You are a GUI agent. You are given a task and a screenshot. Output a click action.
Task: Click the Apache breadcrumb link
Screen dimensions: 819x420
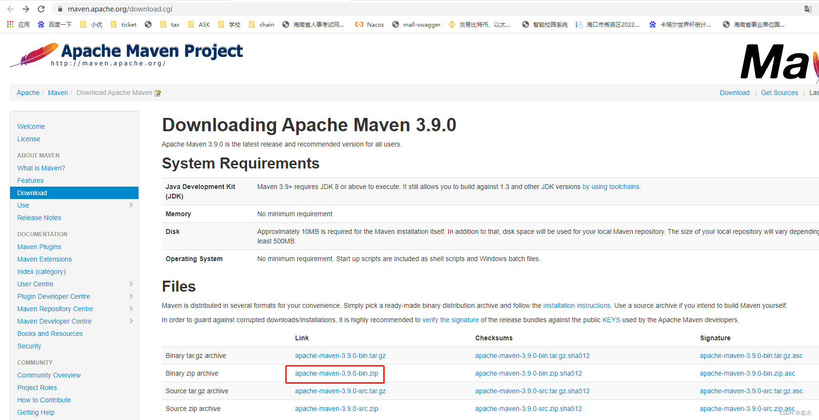tap(28, 93)
